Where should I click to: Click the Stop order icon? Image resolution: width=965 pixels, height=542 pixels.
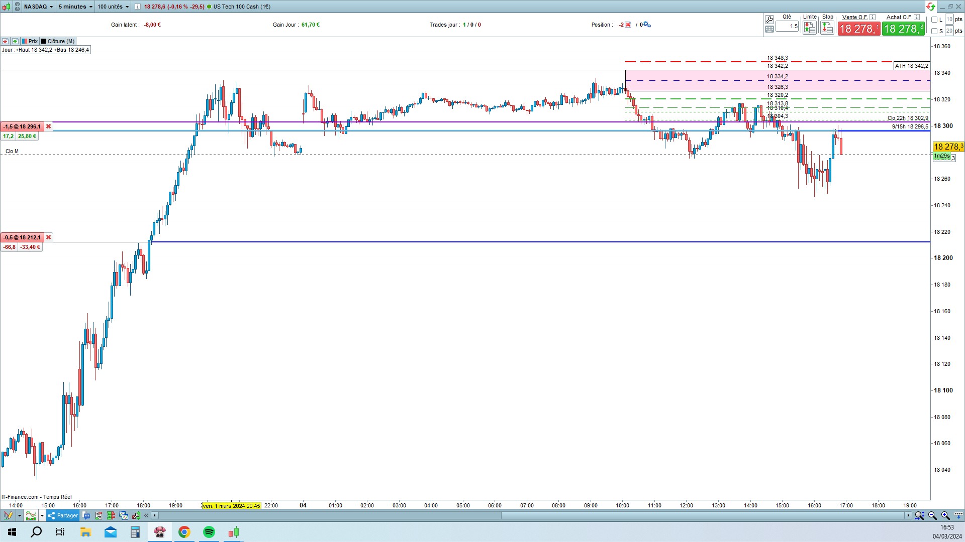(827, 28)
